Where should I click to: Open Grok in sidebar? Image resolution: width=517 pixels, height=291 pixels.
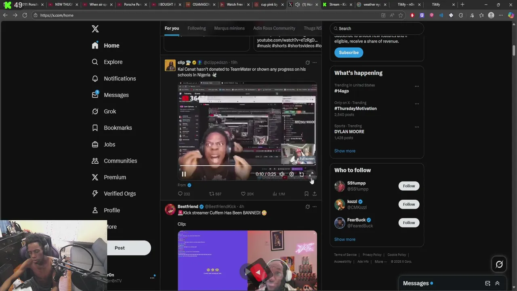104,112
